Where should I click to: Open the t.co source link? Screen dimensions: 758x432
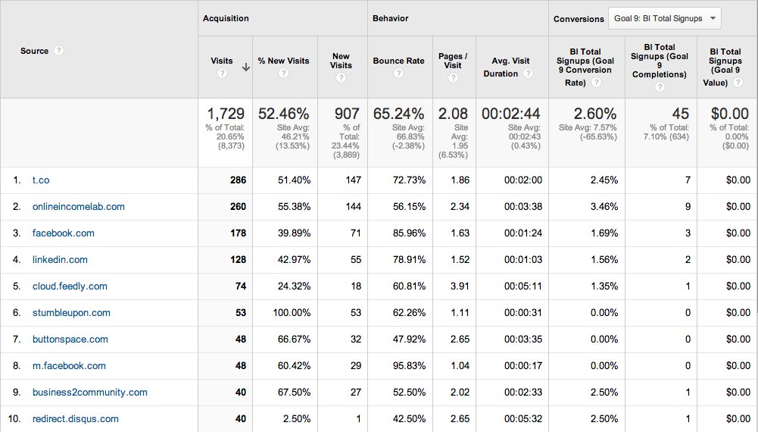coord(41,180)
